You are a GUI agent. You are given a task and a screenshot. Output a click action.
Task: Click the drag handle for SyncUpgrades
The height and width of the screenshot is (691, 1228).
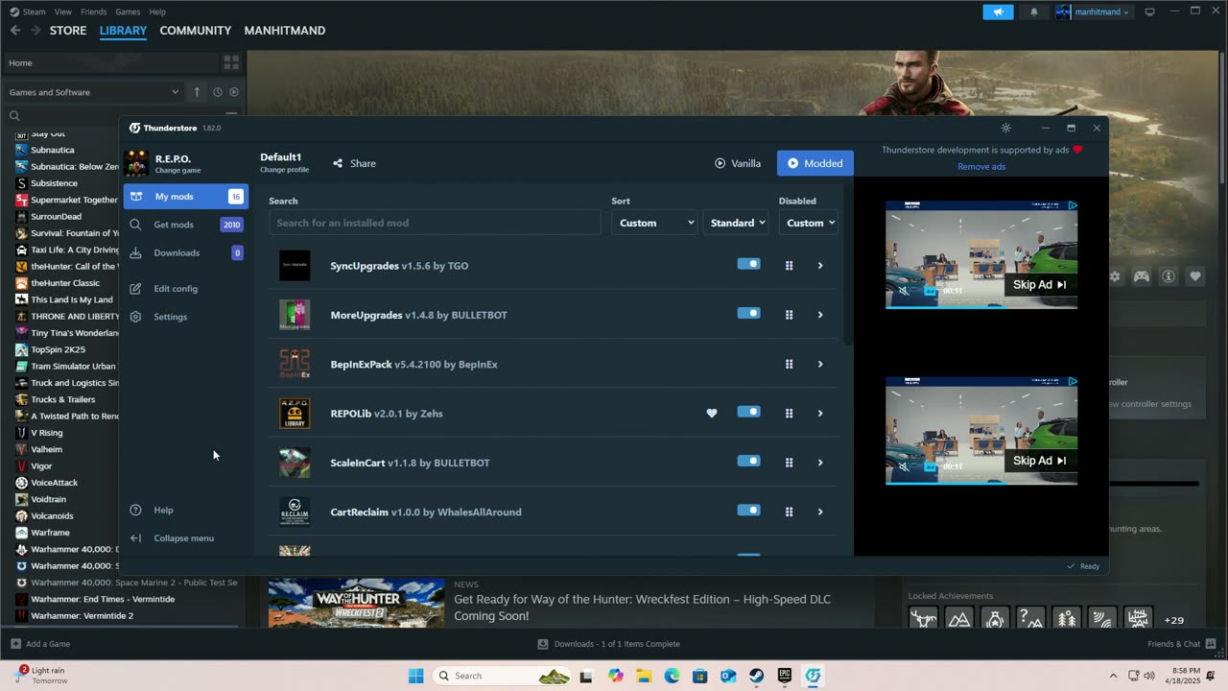point(789,266)
